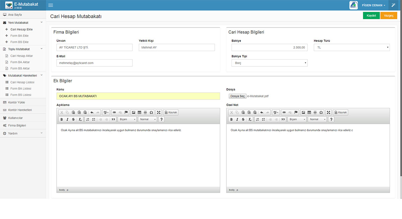Open the Hesap Türü dropdown

tap(351, 48)
